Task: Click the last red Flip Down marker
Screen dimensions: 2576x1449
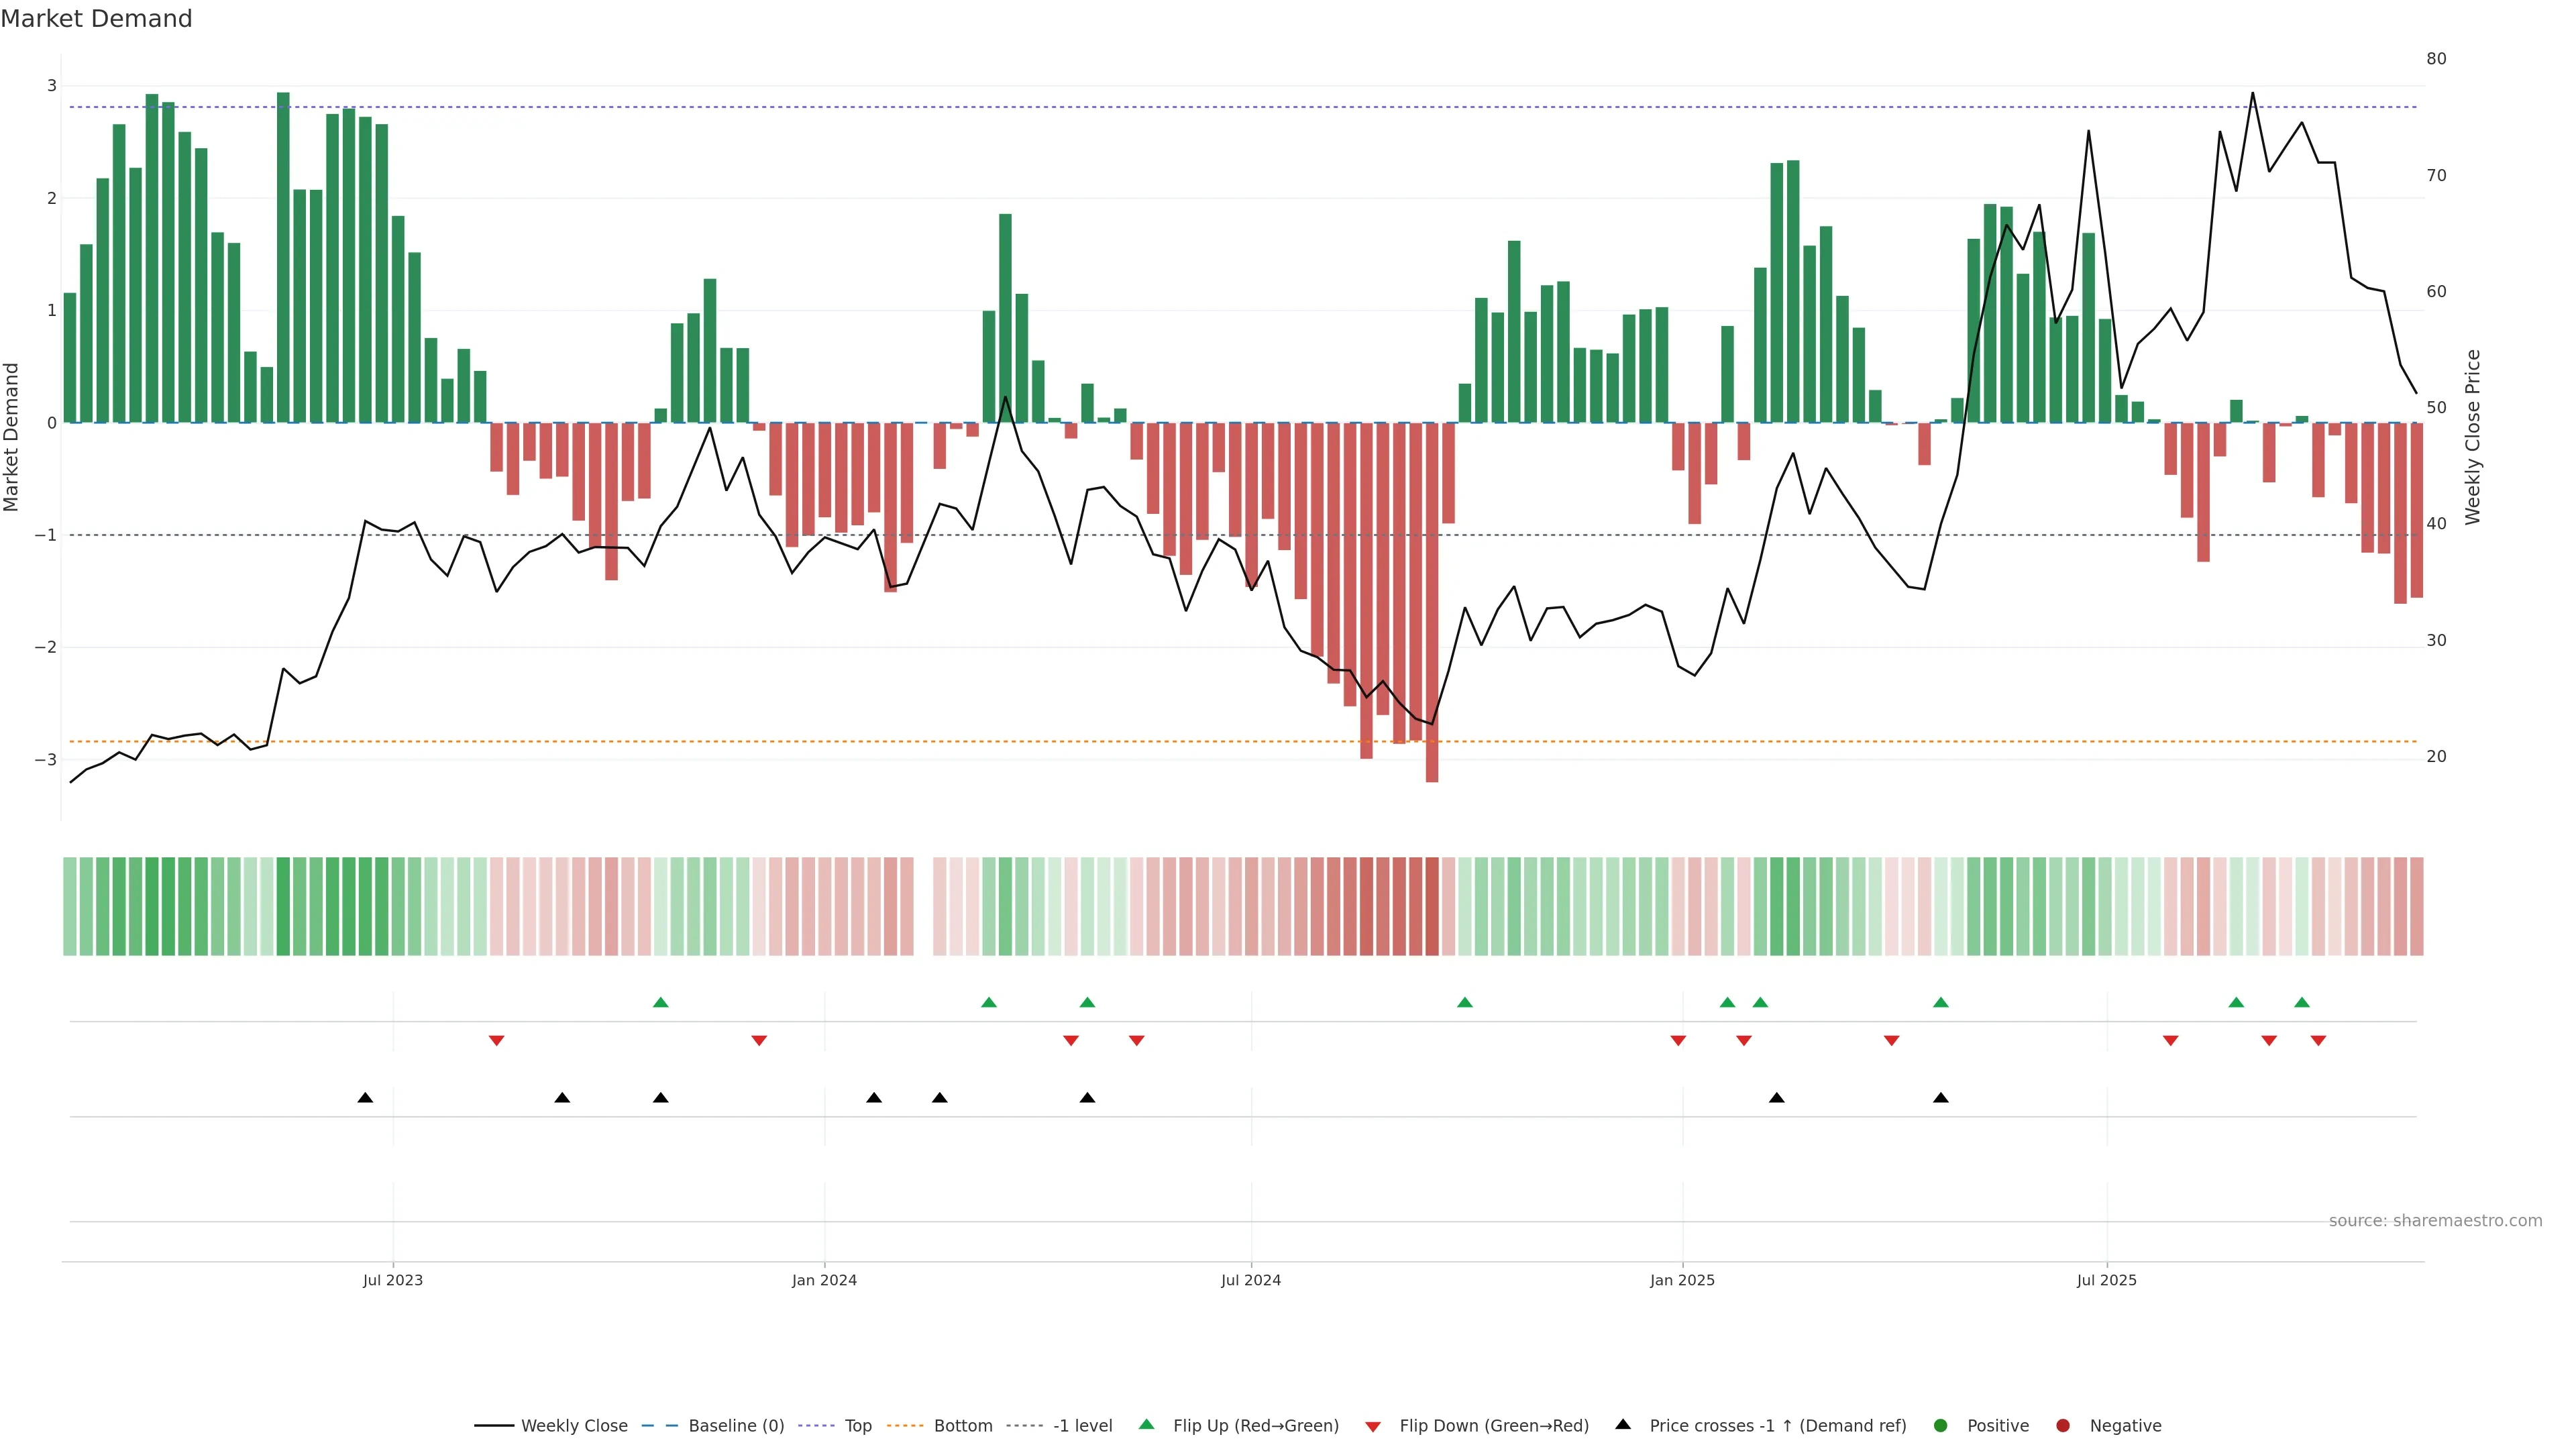Action: tap(2318, 1041)
